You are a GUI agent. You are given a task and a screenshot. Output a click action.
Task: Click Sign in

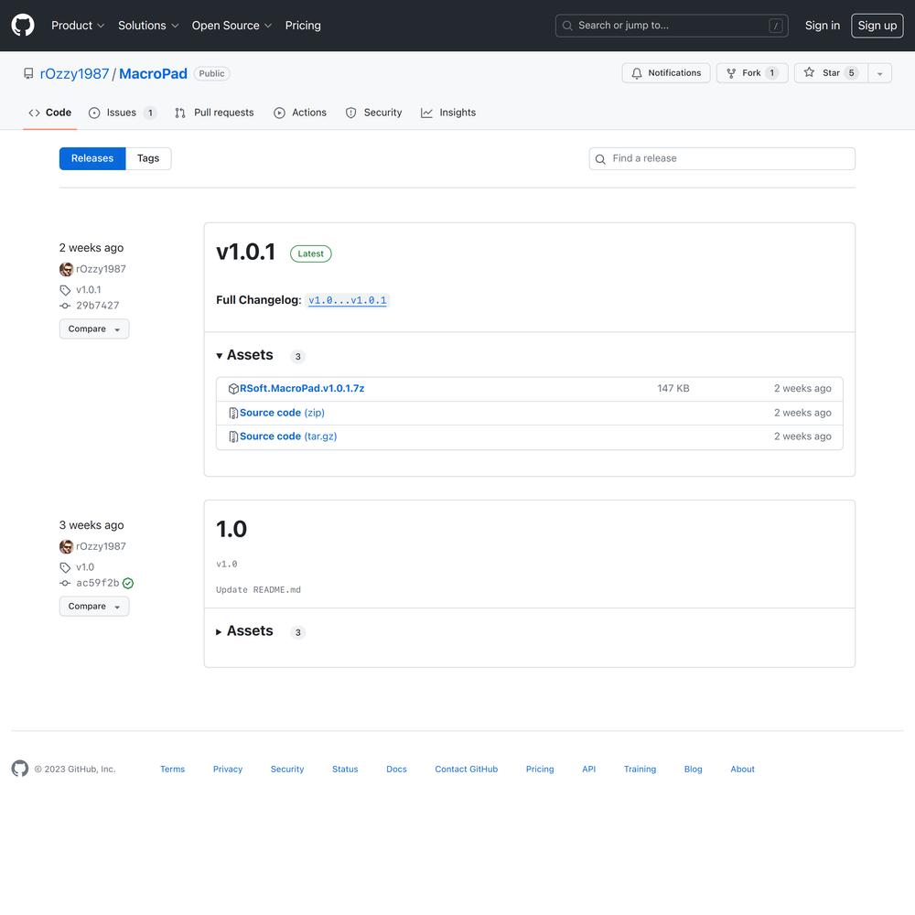point(823,26)
